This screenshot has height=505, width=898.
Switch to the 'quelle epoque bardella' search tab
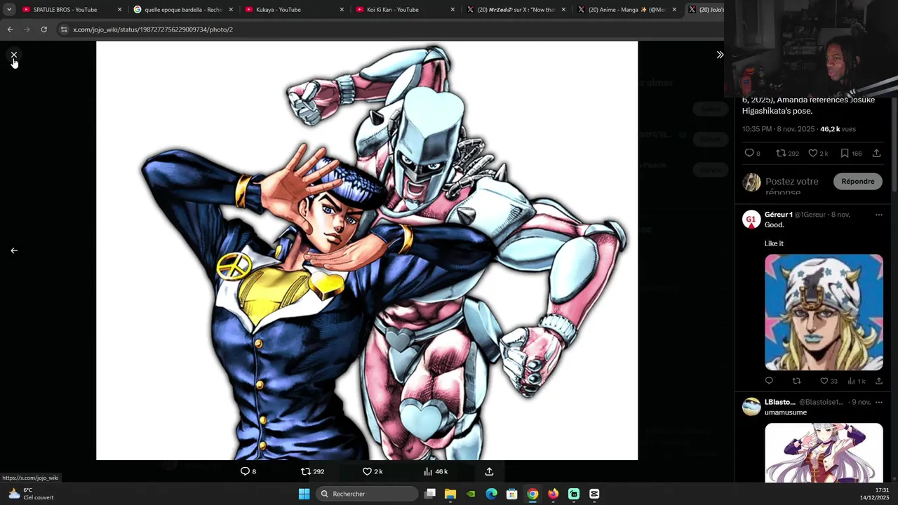pyautogui.click(x=182, y=10)
